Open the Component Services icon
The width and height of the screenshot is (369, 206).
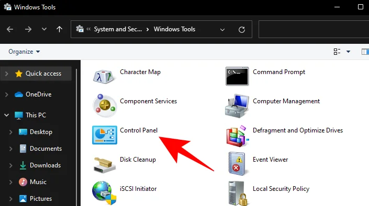pyautogui.click(x=105, y=105)
